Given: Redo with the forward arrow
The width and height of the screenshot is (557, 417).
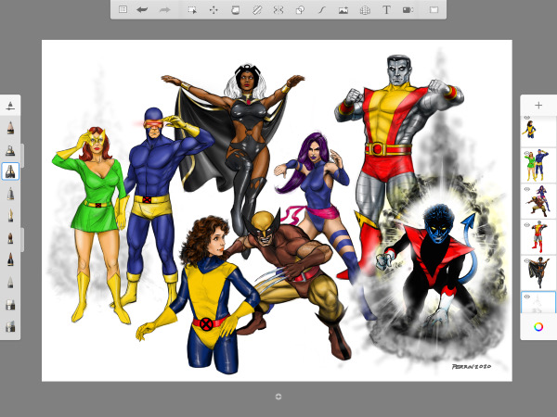Looking at the screenshot, I should point(164,9).
